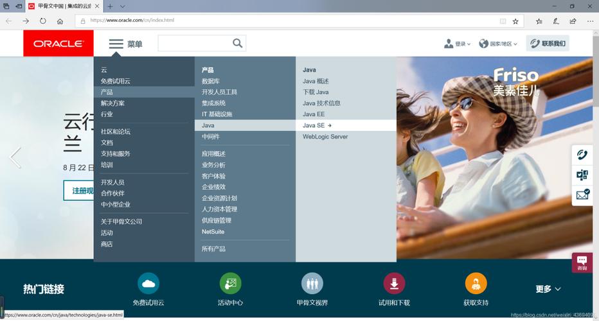Image resolution: width=599 pixels, height=321 pixels.
Task: Click the 活动中心 icon
Action: pyautogui.click(x=230, y=284)
